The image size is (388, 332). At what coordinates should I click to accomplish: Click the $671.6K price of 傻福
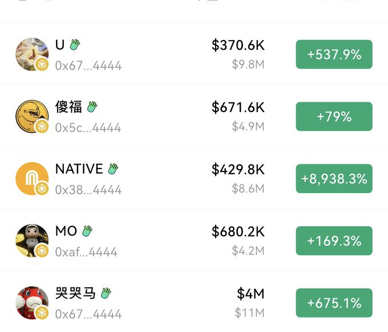(x=238, y=107)
